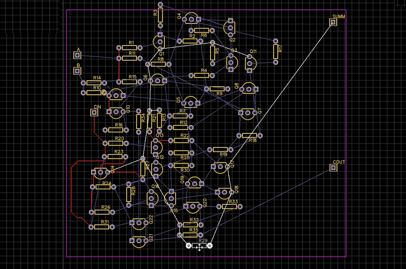Click resistor R19
The width and height of the screenshot is (406, 269).
point(220,150)
